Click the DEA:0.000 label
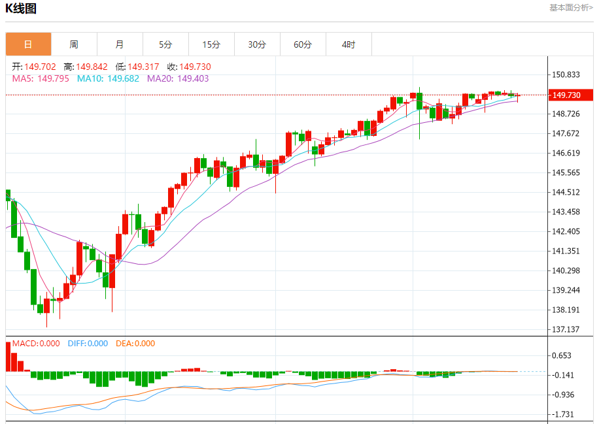The width and height of the screenshot is (599, 424). pyautogui.click(x=135, y=344)
